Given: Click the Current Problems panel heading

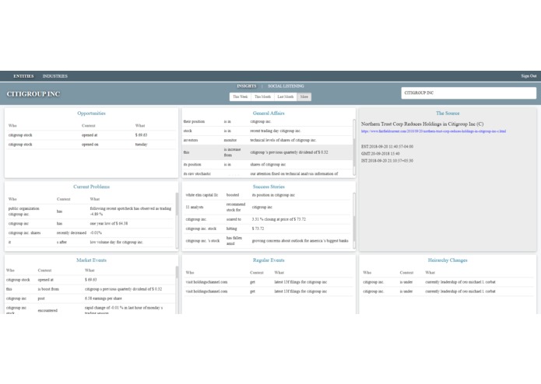Looking at the screenshot, I should pyautogui.click(x=91, y=187).
